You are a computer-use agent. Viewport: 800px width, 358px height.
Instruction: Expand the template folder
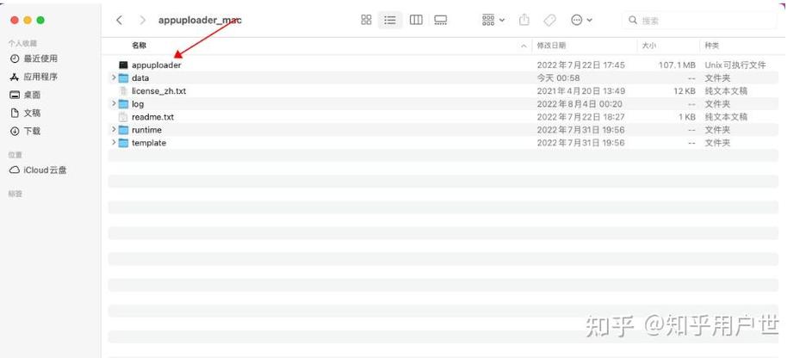pyautogui.click(x=114, y=142)
